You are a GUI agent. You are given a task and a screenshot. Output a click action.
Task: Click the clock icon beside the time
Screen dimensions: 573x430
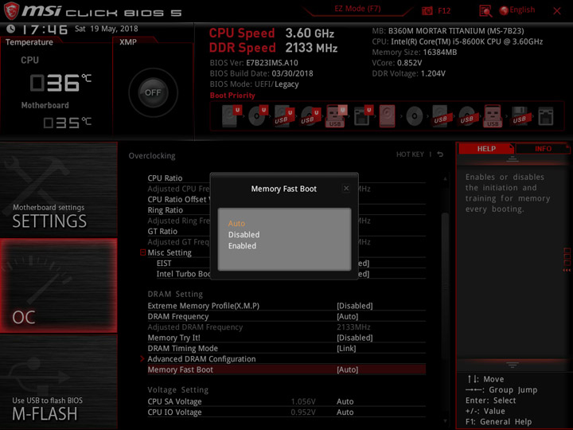(x=11, y=29)
